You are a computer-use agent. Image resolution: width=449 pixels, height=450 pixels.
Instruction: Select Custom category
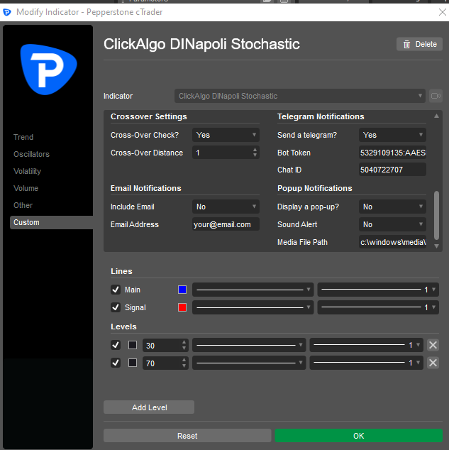(52, 222)
